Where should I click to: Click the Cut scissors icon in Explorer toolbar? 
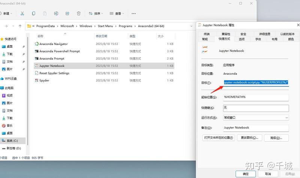[22, 14]
